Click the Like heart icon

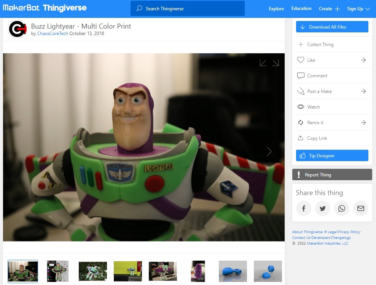(301, 60)
